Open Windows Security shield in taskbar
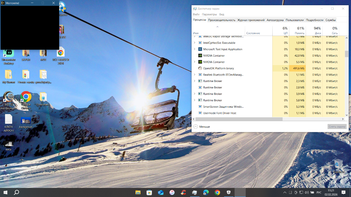The image size is (351, 197). (x=229, y=192)
